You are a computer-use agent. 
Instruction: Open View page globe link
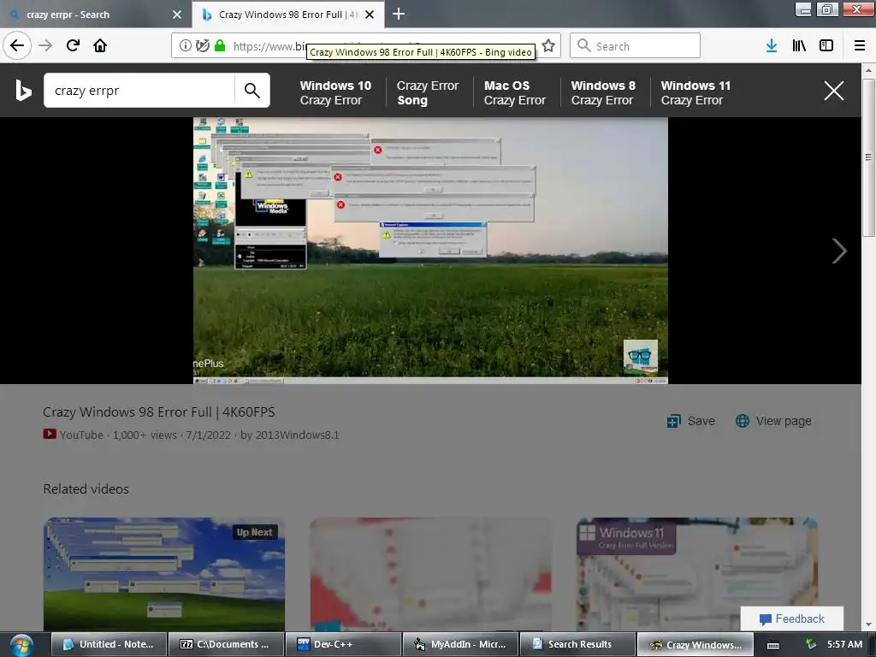(x=773, y=421)
